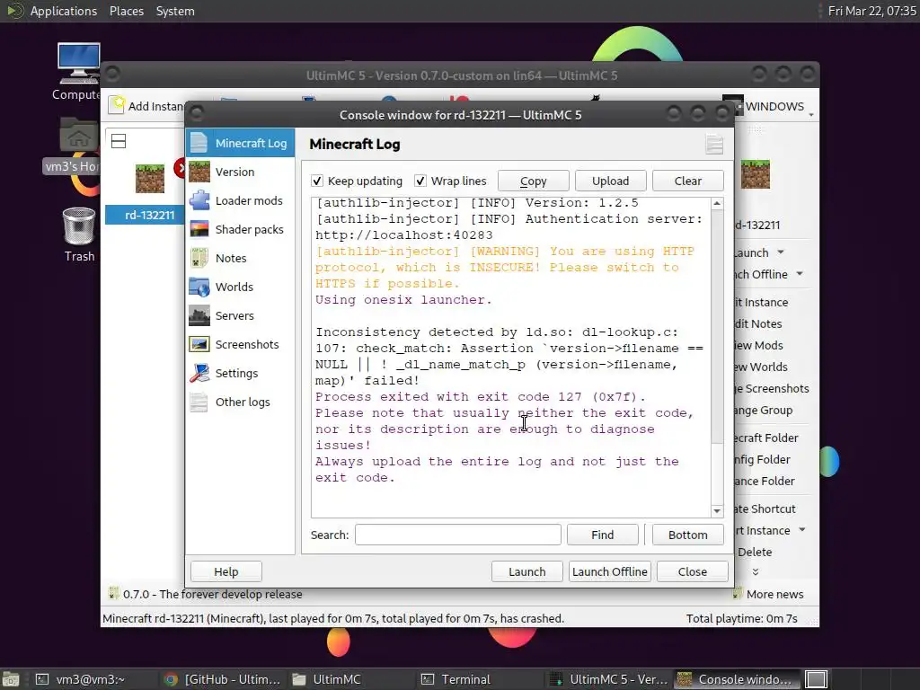Screen dimensions: 920x690
Task: Expand more actions chevron below Delete
Action: click(755, 571)
